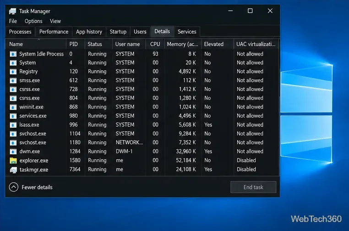Viewport: 349px width, 231px height.
Task: Click the PID 7364 cell
Action: pyautogui.click(x=75, y=169)
